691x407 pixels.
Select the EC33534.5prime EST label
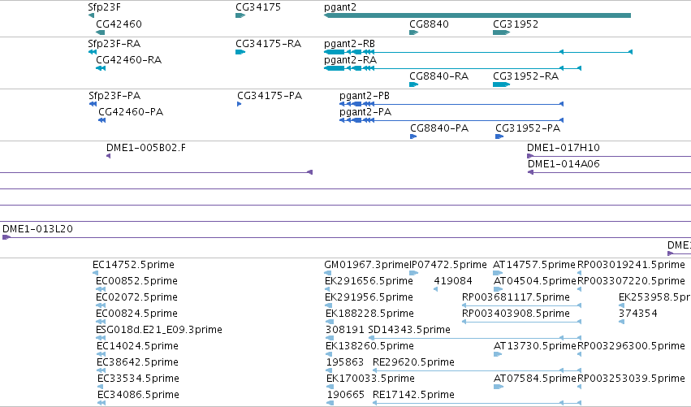click(138, 379)
